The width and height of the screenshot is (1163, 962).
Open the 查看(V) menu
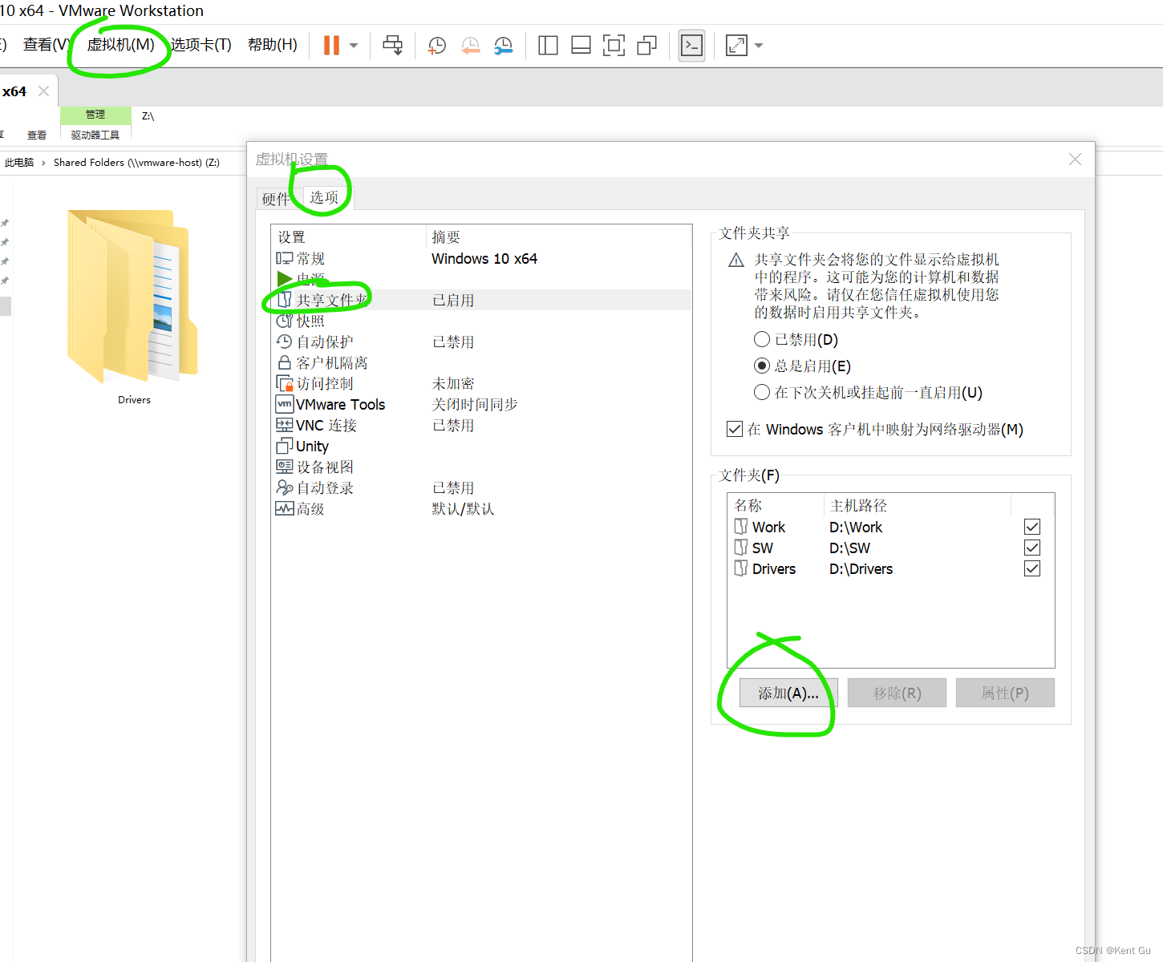46,45
